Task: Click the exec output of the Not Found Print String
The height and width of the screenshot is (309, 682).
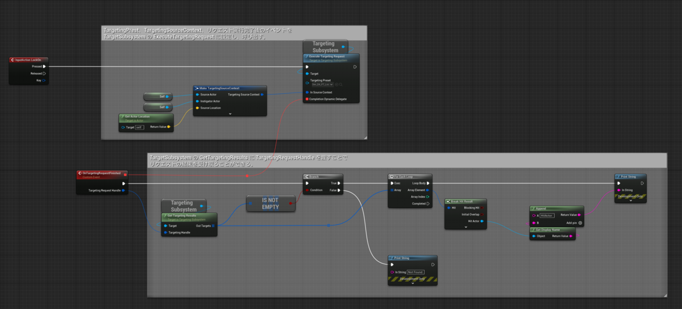Action: pos(433,264)
